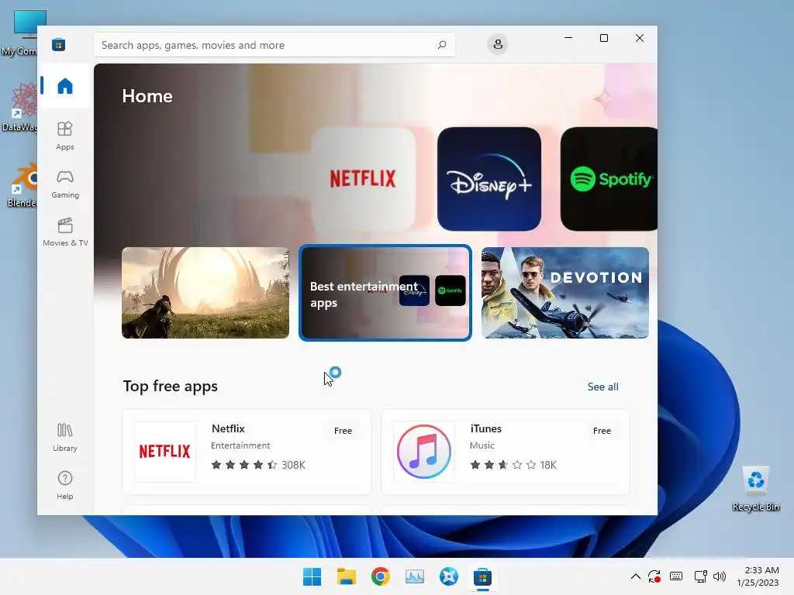Open the Help page
This screenshot has height=595, width=794.
65,485
